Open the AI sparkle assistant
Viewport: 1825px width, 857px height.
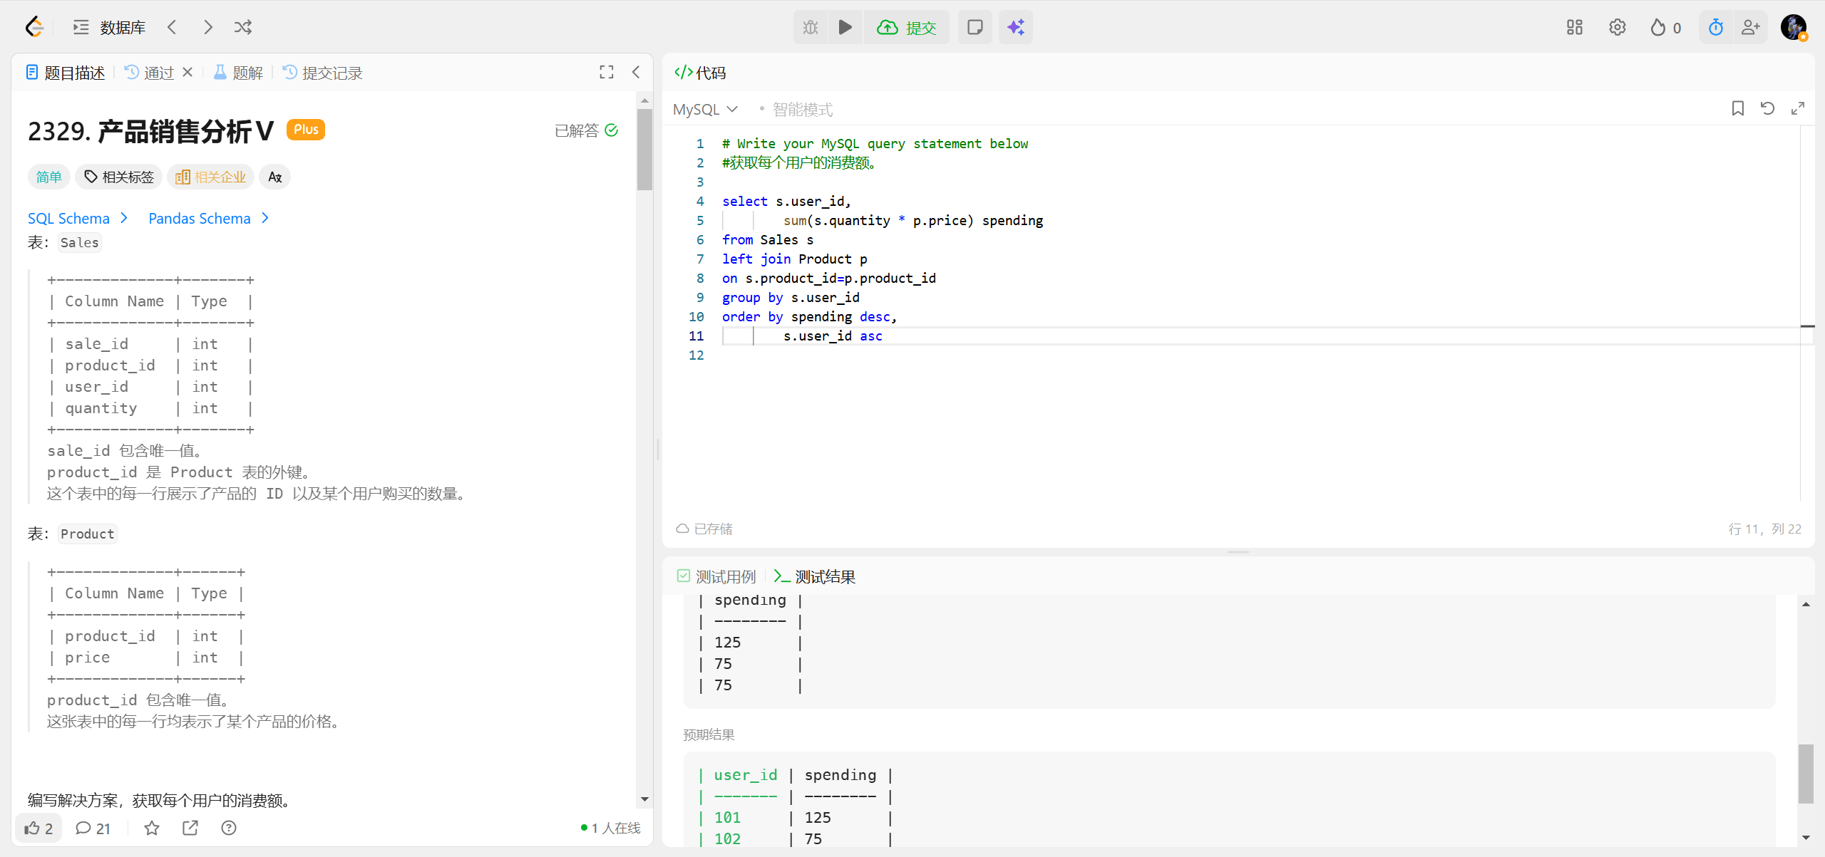tap(1015, 27)
